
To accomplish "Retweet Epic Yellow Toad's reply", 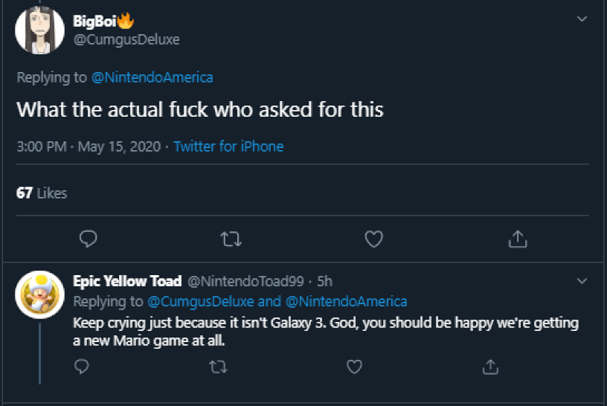I will click(x=219, y=366).
